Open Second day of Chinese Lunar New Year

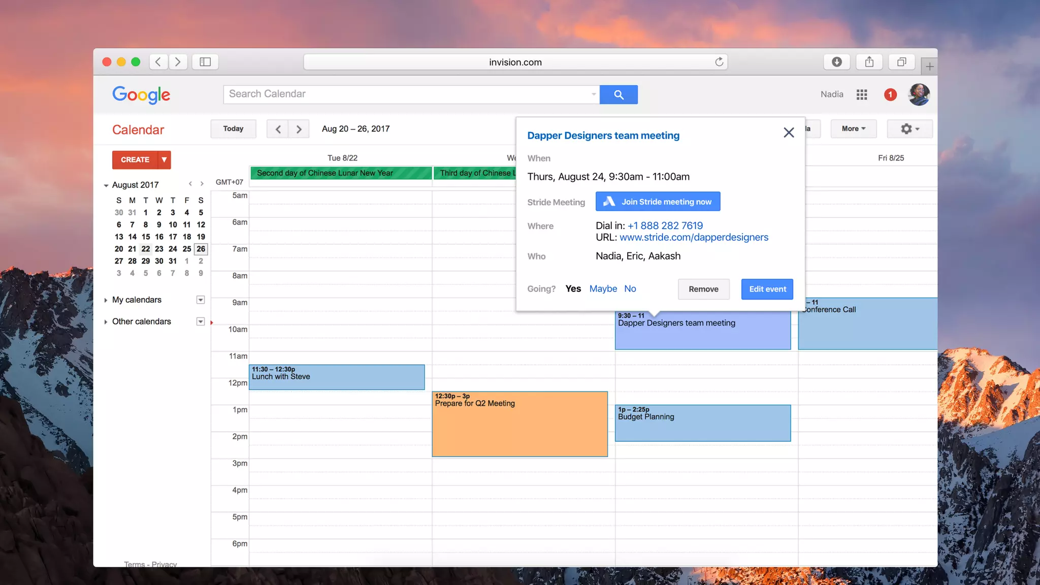[x=341, y=173]
